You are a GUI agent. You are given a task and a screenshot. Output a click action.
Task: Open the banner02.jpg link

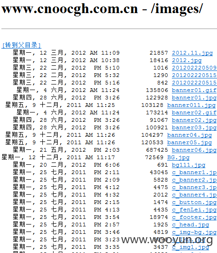(x=194, y=120)
